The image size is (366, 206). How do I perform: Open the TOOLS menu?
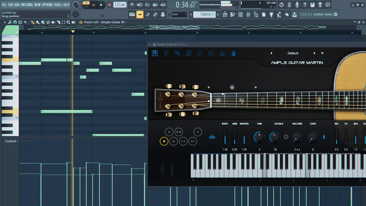pyautogui.click(x=58, y=5)
